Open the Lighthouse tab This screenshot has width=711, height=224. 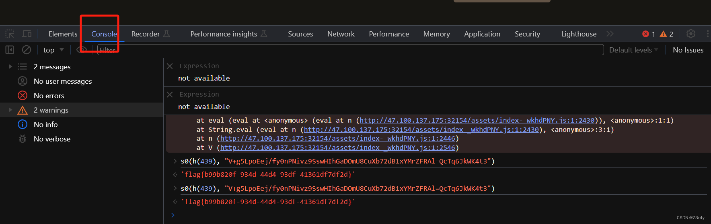pos(579,34)
